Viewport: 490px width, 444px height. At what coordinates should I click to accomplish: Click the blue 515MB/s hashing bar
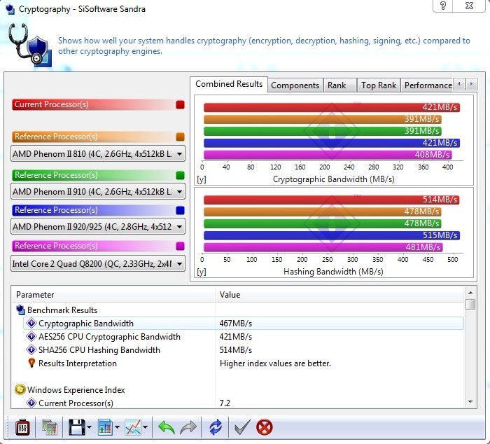click(x=332, y=235)
